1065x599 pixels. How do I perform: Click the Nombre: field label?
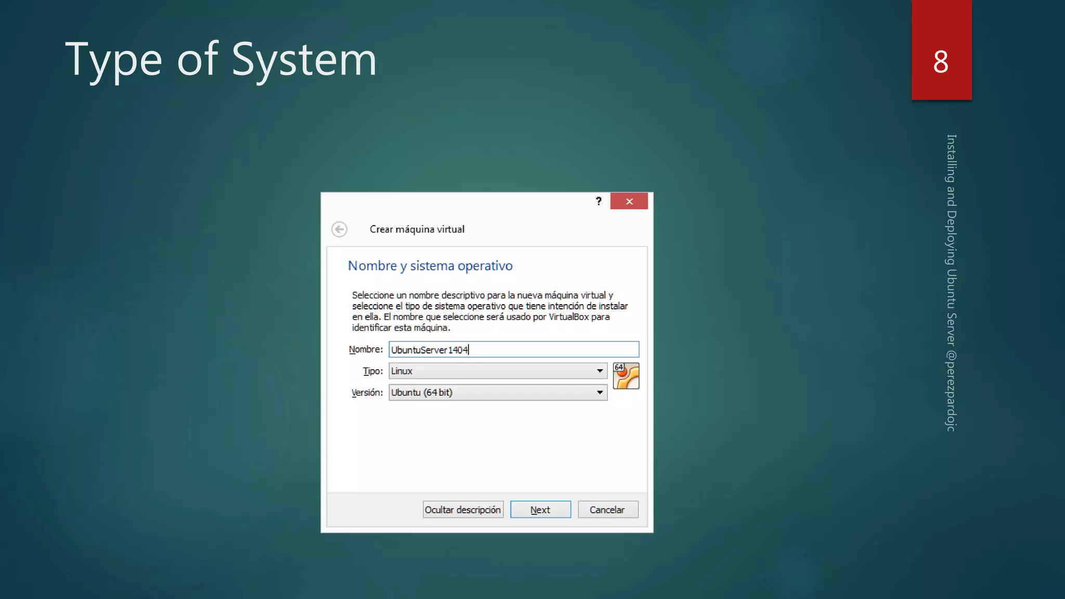(x=366, y=349)
